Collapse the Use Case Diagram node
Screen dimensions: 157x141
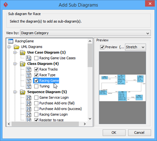click(x=15, y=52)
